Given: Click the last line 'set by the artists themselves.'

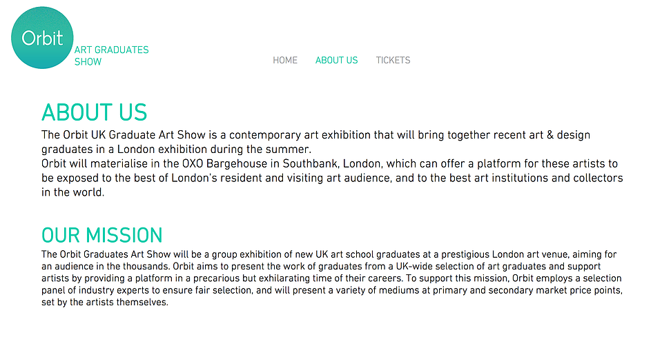Looking at the screenshot, I should pyautogui.click(x=105, y=303).
